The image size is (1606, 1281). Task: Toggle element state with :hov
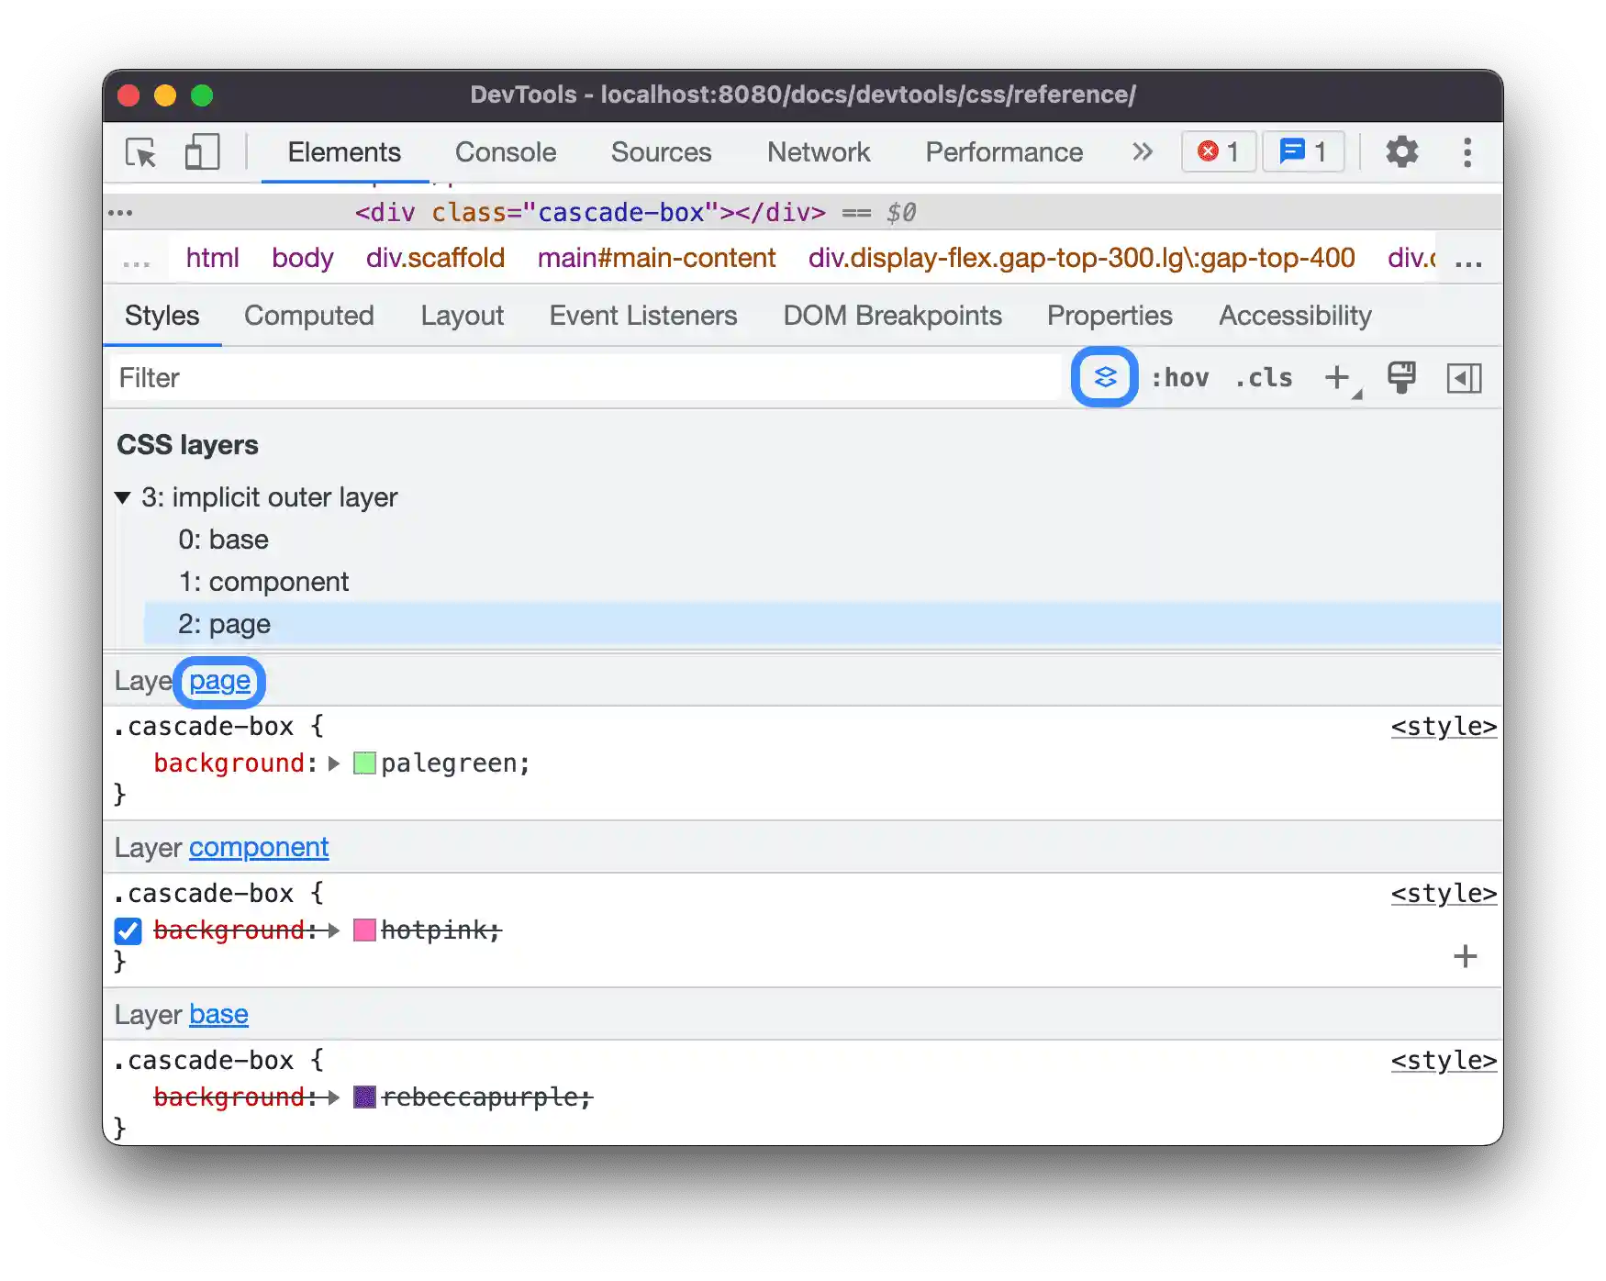1180,377
